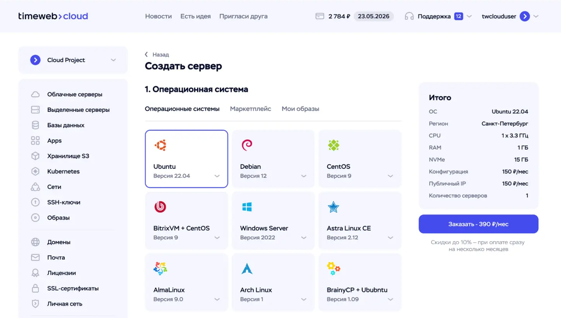Switch to the Мои образы tab
This screenshot has width=561, height=318.
tap(300, 109)
